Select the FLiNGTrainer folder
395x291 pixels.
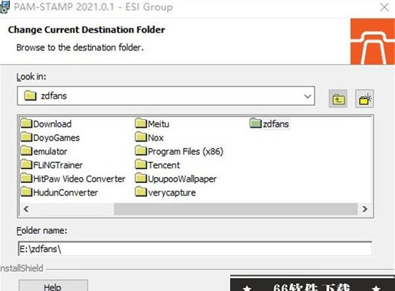(51, 165)
